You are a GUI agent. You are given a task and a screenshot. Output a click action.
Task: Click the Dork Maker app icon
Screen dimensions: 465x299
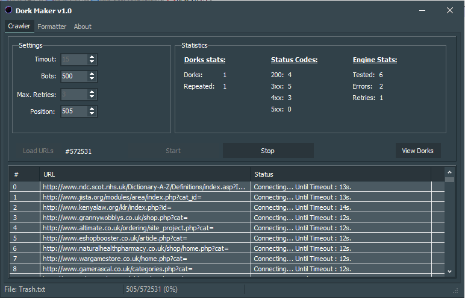pyautogui.click(x=8, y=10)
